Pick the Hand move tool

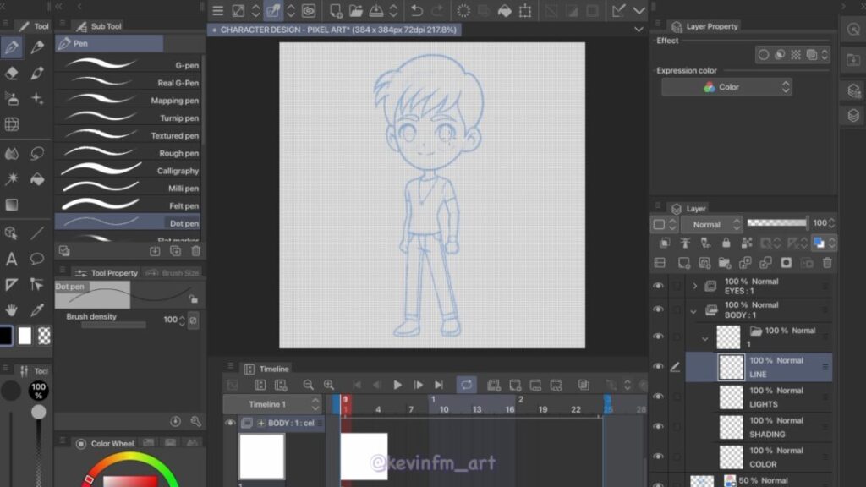[x=12, y=309]
